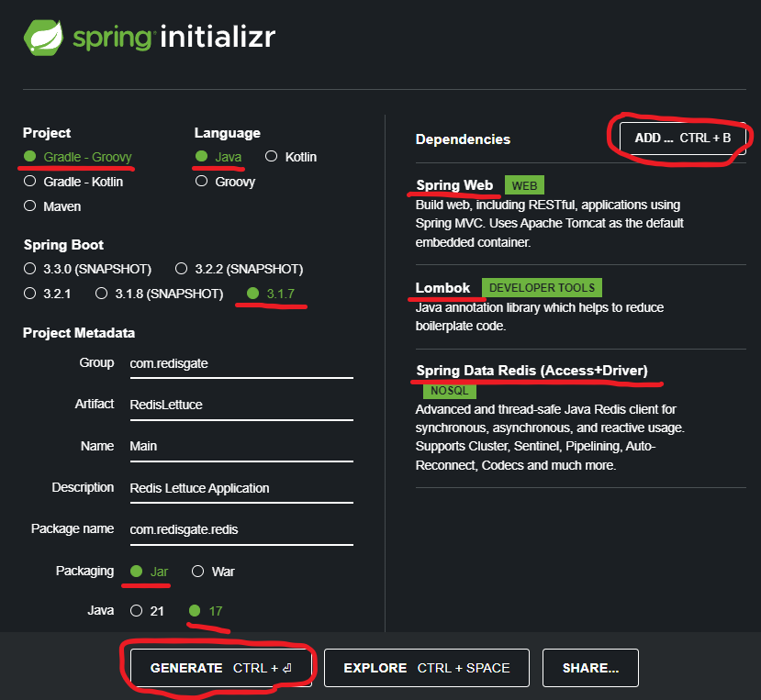Click the Description text field
Screen dimensions: 761x700
240,488
